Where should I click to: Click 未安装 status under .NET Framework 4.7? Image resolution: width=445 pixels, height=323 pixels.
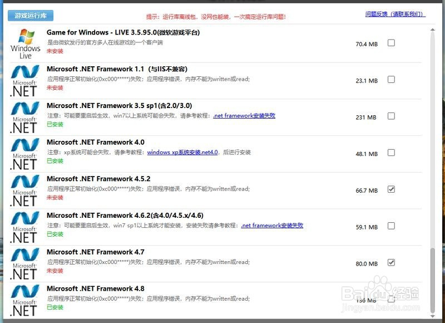(55, 271)
